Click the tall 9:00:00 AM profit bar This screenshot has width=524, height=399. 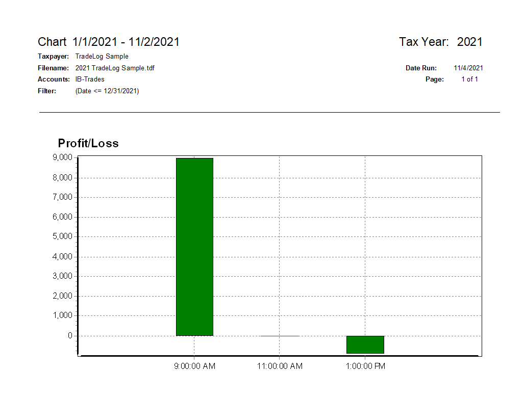click(x=194, y=247)
